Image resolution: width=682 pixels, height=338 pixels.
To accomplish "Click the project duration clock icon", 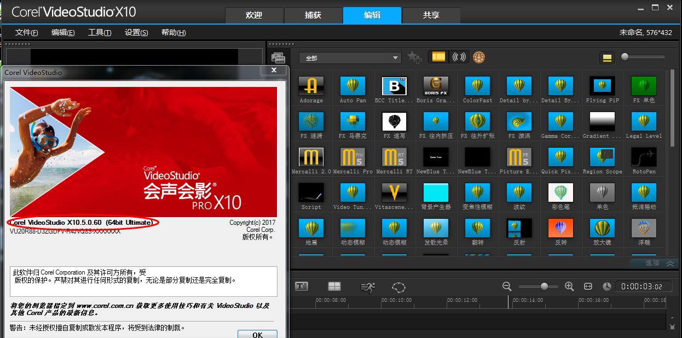I will 607,286.
